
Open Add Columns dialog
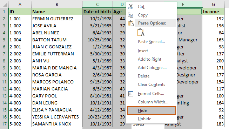(151, 68)
